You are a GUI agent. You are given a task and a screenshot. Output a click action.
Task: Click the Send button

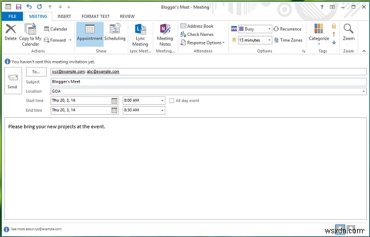[13, 81]
